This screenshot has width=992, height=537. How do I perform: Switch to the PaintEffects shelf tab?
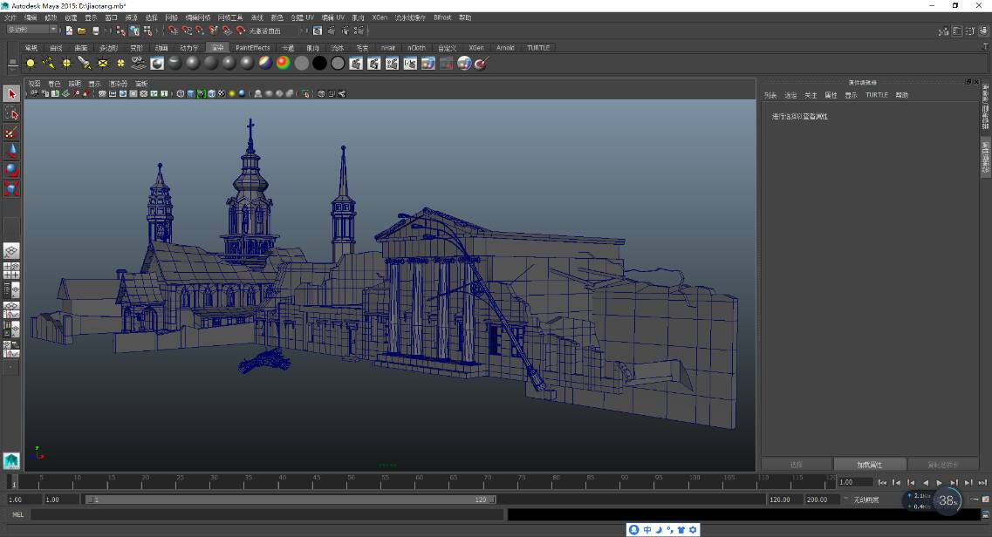point(253,48)
